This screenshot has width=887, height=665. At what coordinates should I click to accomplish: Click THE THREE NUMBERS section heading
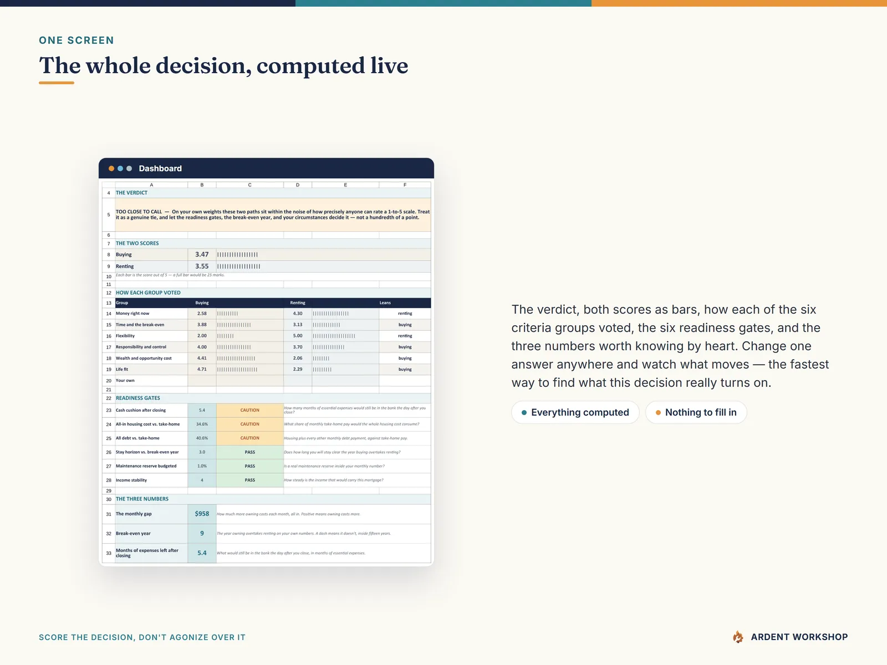point(142,499)
